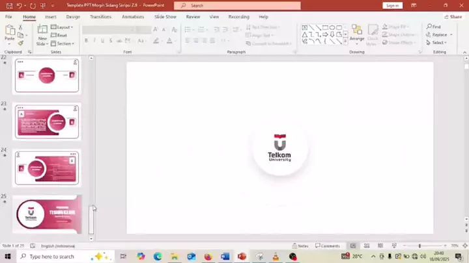This screenshot has height=263, width=469.
Task: Open the Comments pane
Action: click(328, 245)
